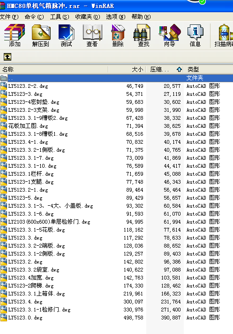Click packed size value 20,577
Viewport: 233px width, 334px height.
tap(172, 86)
